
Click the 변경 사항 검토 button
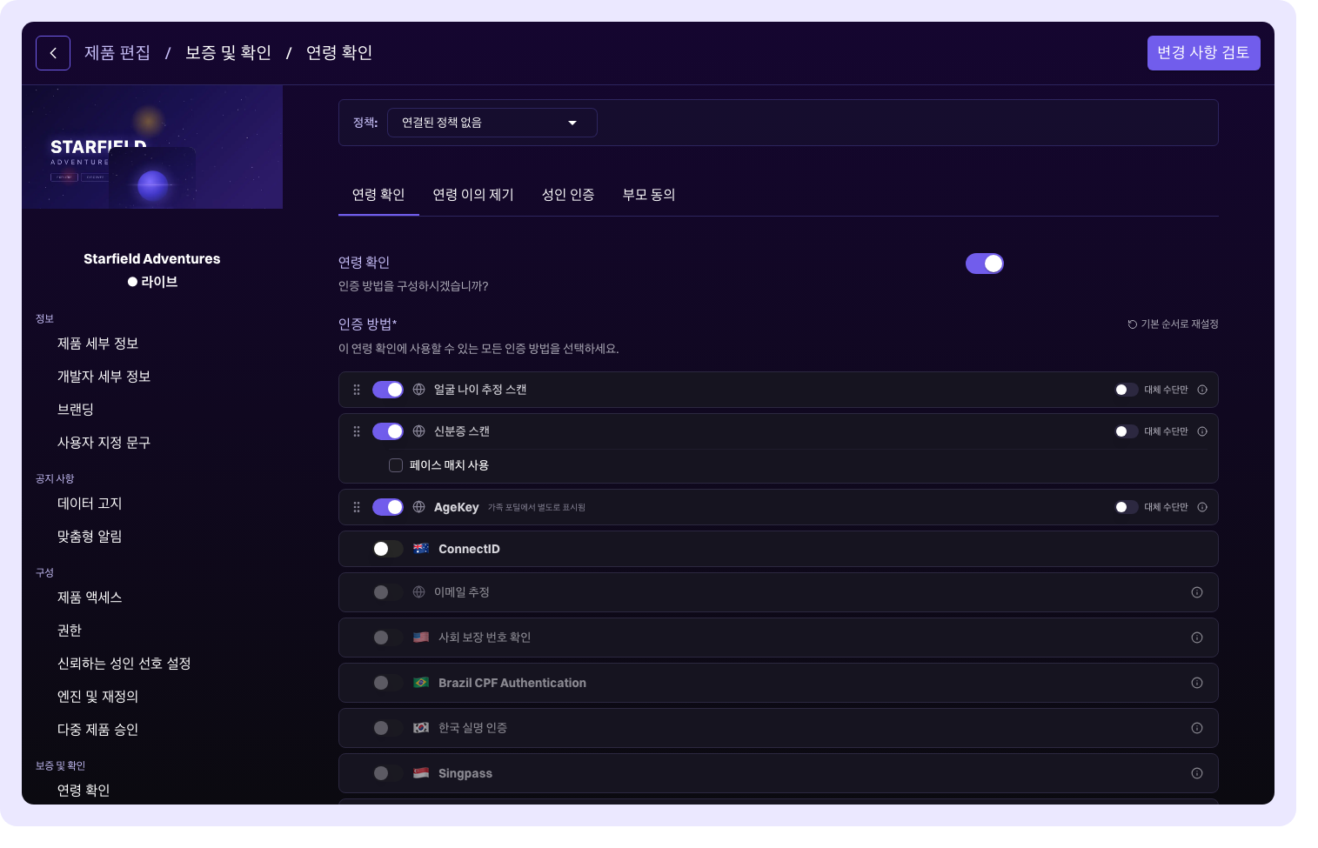pos(1204,53)
